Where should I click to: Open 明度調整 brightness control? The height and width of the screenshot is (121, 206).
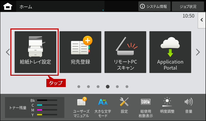pyautogui.click(x=167, y=105)
